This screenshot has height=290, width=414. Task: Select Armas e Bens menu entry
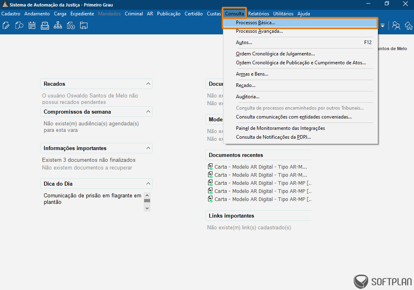click(300, 74)
